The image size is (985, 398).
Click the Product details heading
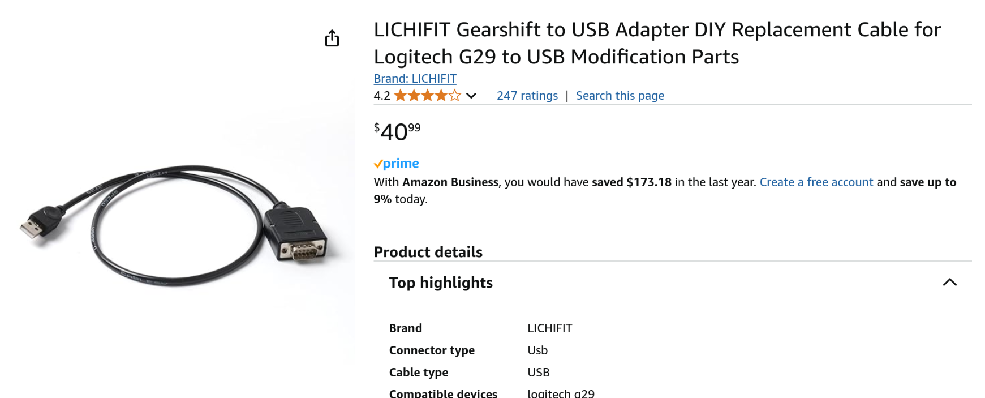[x=428, y=252]
